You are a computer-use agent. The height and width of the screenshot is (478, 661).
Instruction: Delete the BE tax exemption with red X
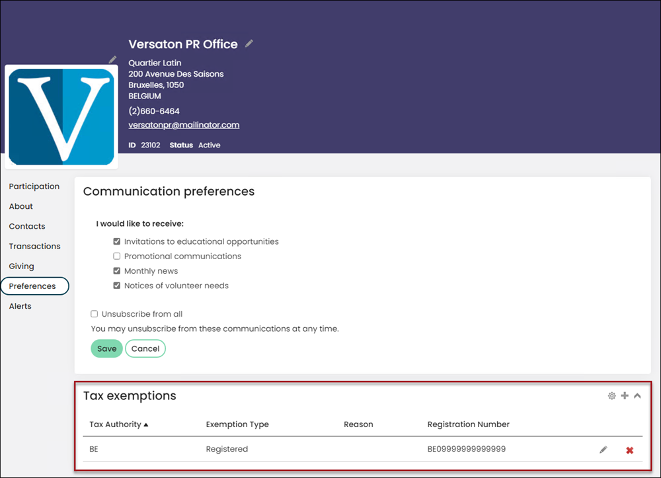630,450
